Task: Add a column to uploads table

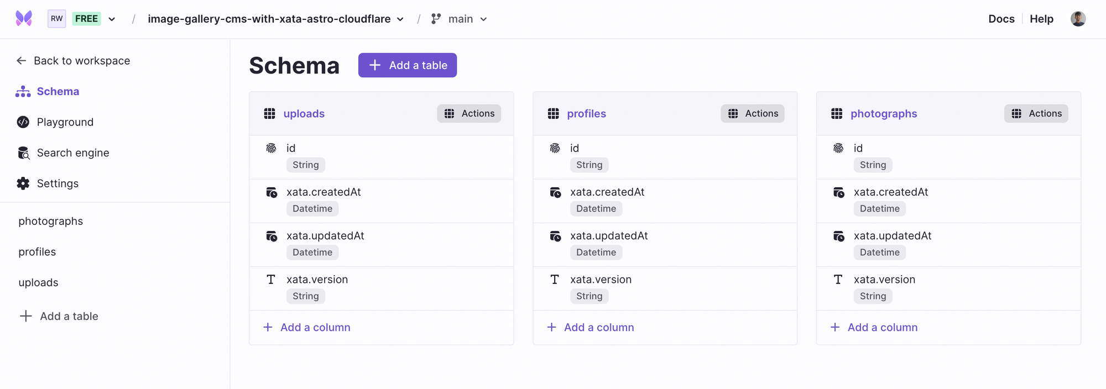Action: [x=307, y=327]
